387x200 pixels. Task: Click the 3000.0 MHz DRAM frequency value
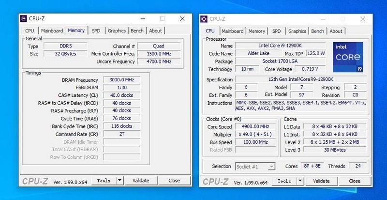122,79
